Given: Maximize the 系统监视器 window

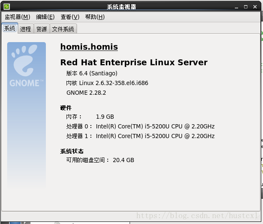Looking at the screenshot, I should pyautogui.click(x=246, y=7).
